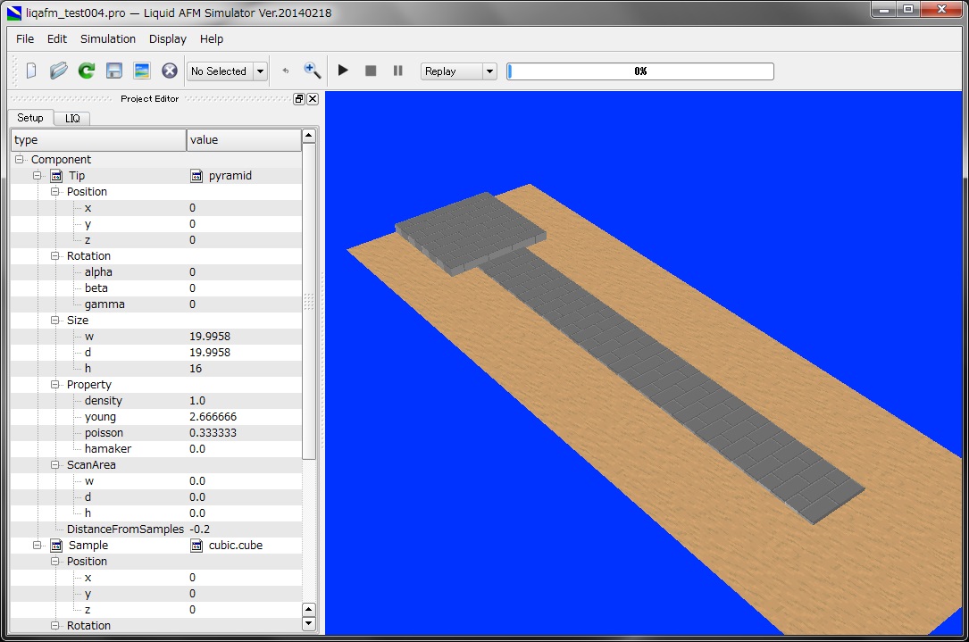969x642 pixels.
Task: Click the gray circled X icon in toolbar
Action: [169, 71]
